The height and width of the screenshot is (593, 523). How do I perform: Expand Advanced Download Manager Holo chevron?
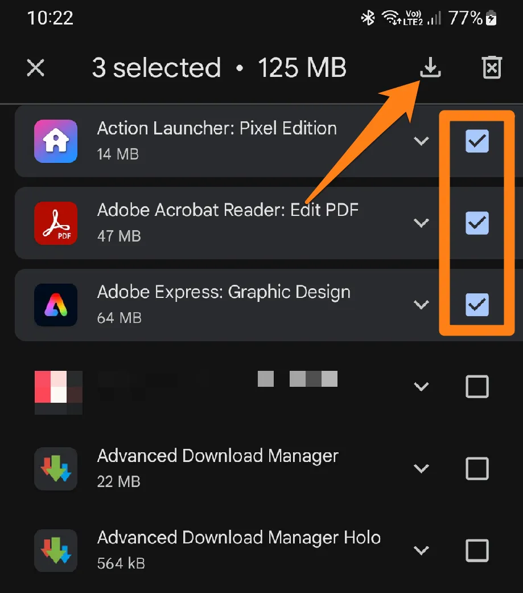tap(421, 550)
